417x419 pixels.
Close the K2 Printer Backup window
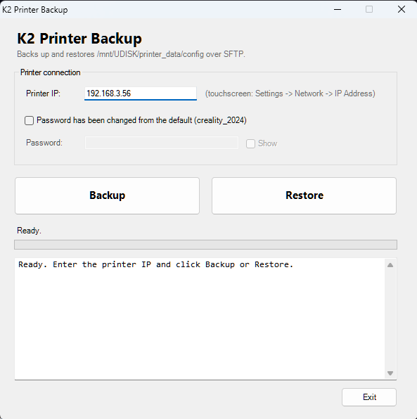[402, 9]
